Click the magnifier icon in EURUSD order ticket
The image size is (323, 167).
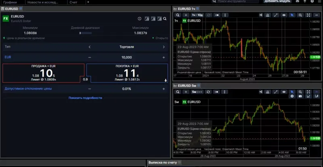tap(165, 19)
